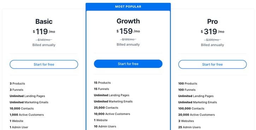Click Start for free under Basic plan

[x=44, y=64]
